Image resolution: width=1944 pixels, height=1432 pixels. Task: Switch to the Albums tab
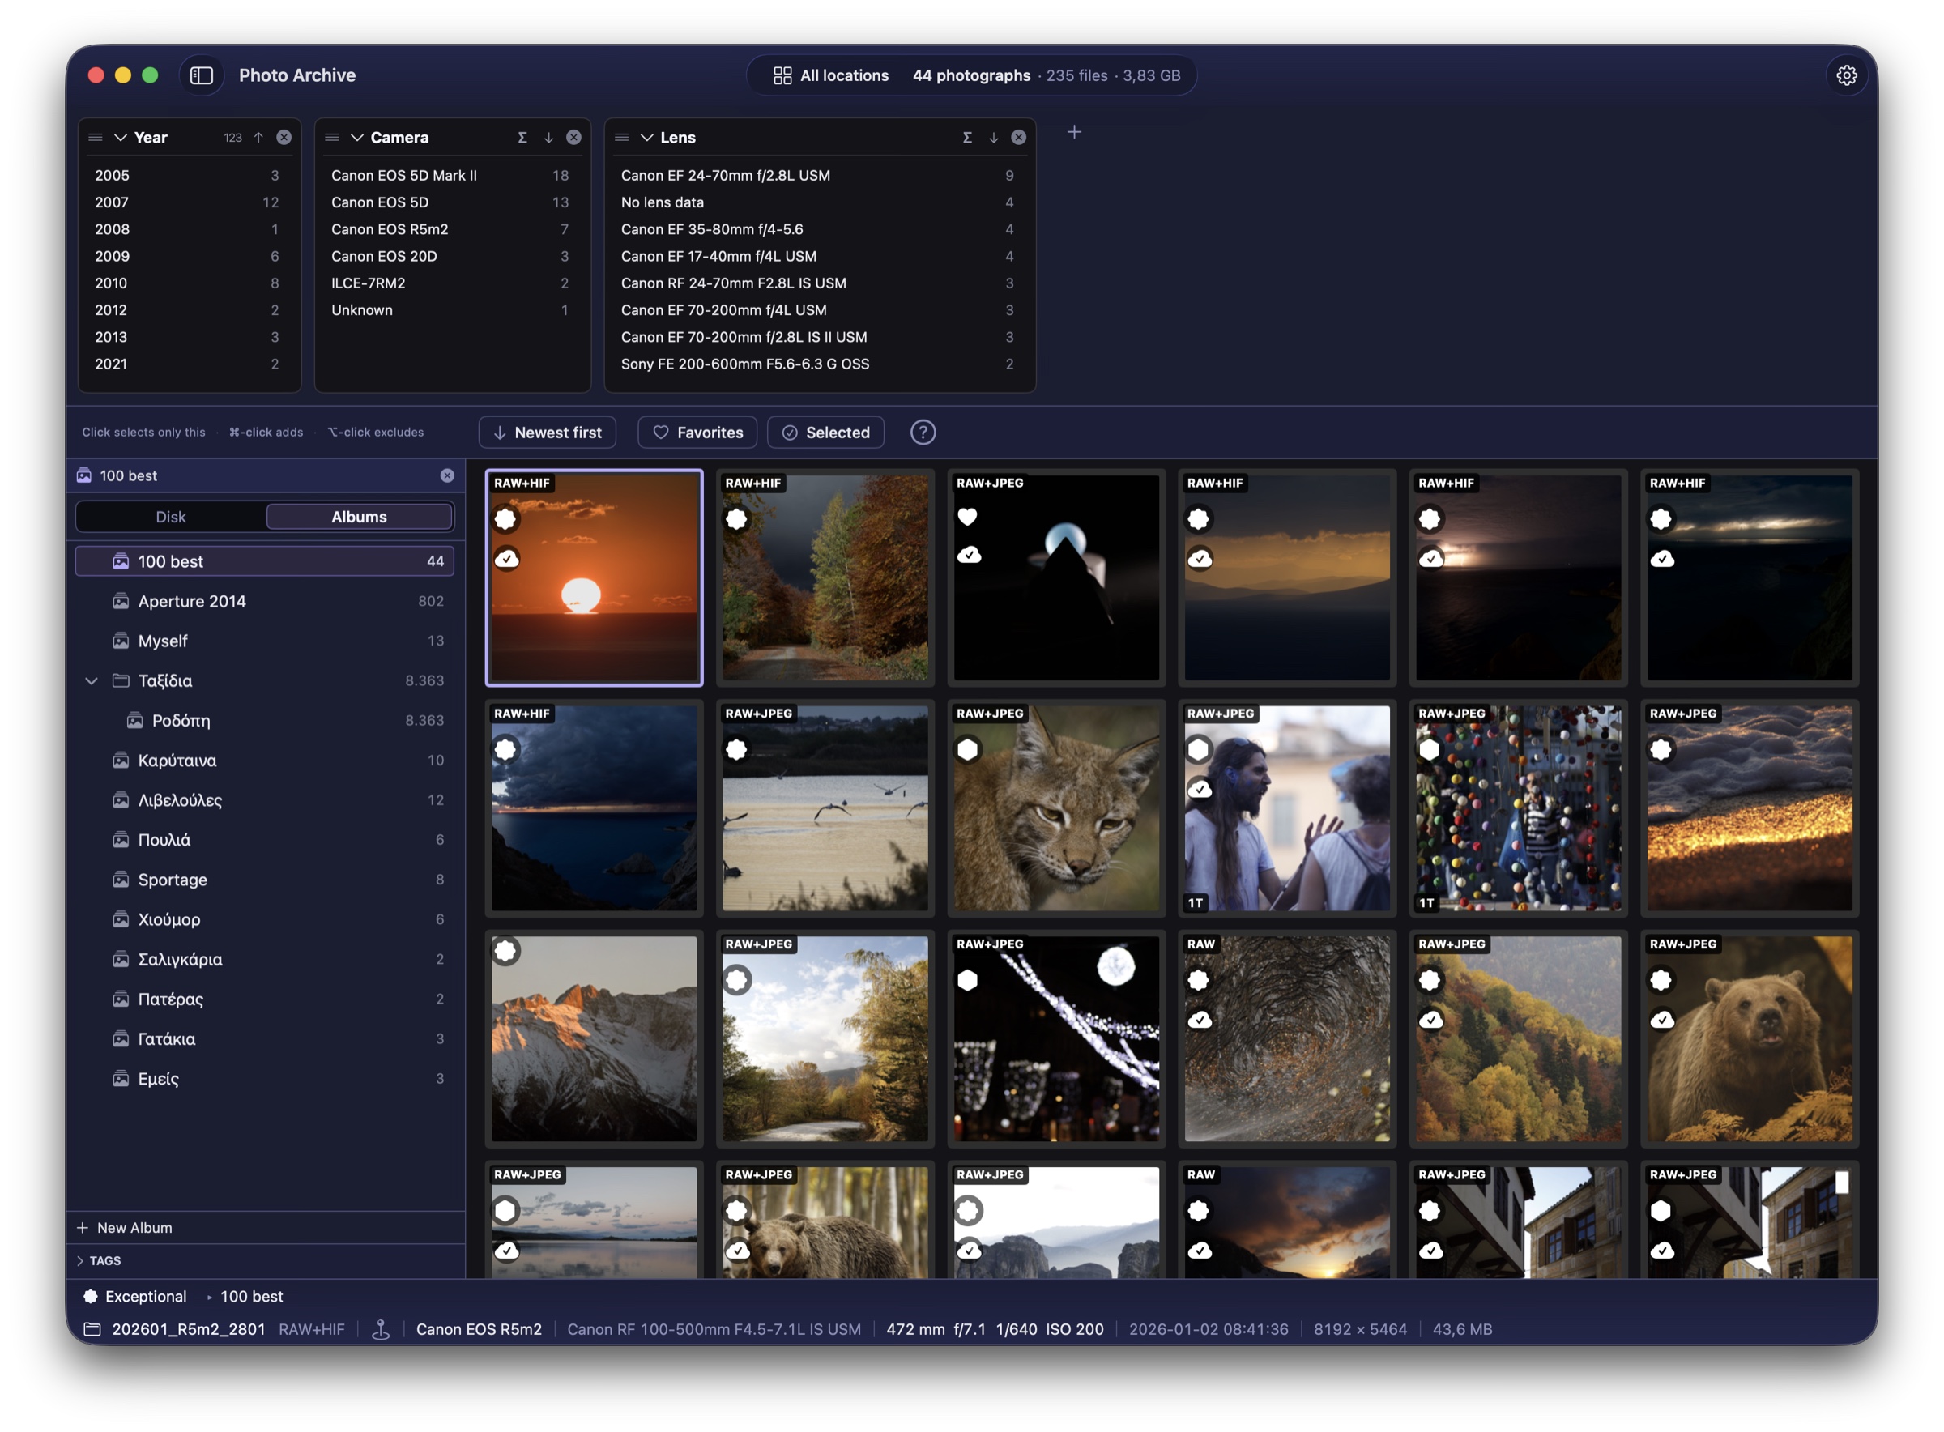[359, 517]
